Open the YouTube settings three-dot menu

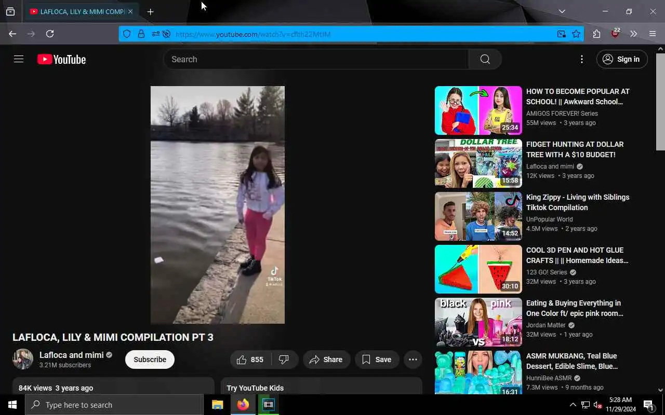582,59
